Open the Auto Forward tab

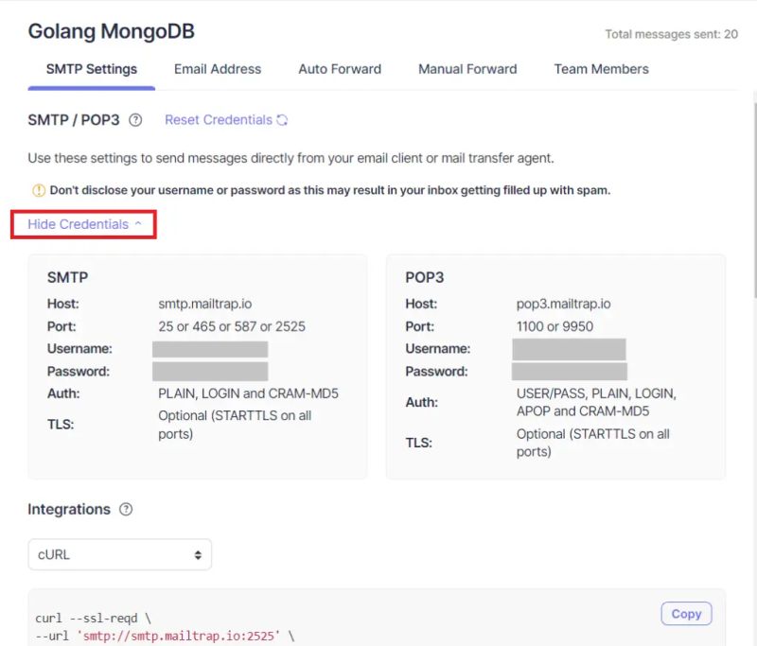339,69
